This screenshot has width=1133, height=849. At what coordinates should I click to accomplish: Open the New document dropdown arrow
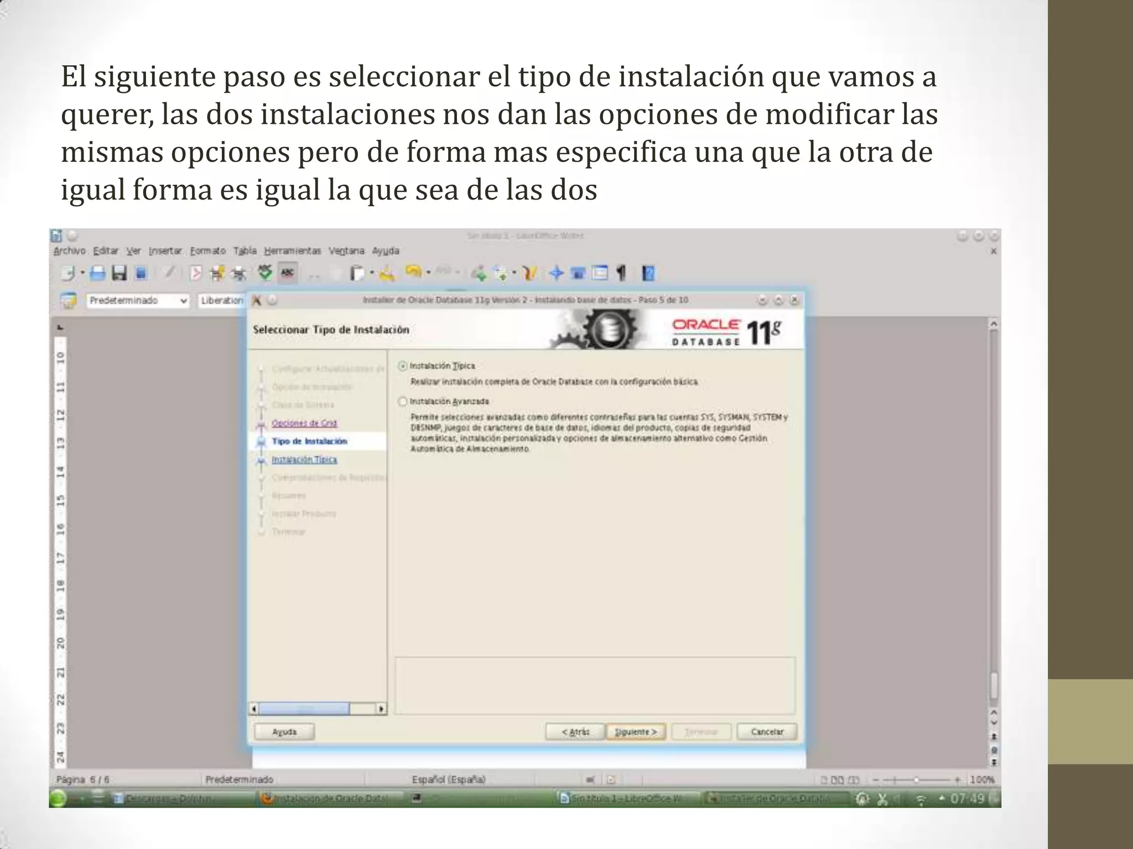click(x=82, y=273)
